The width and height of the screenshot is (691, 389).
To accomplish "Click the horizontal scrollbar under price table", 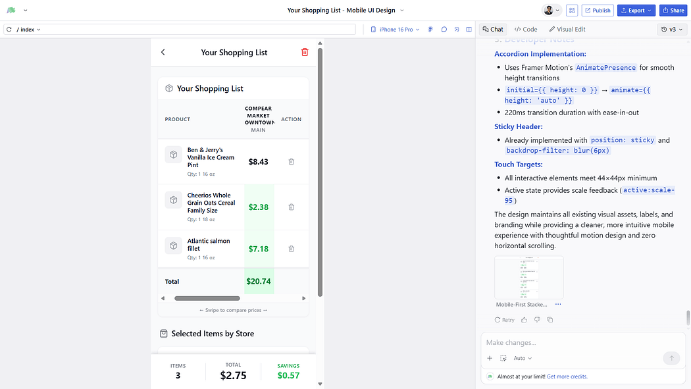I will tap(207, 298).
